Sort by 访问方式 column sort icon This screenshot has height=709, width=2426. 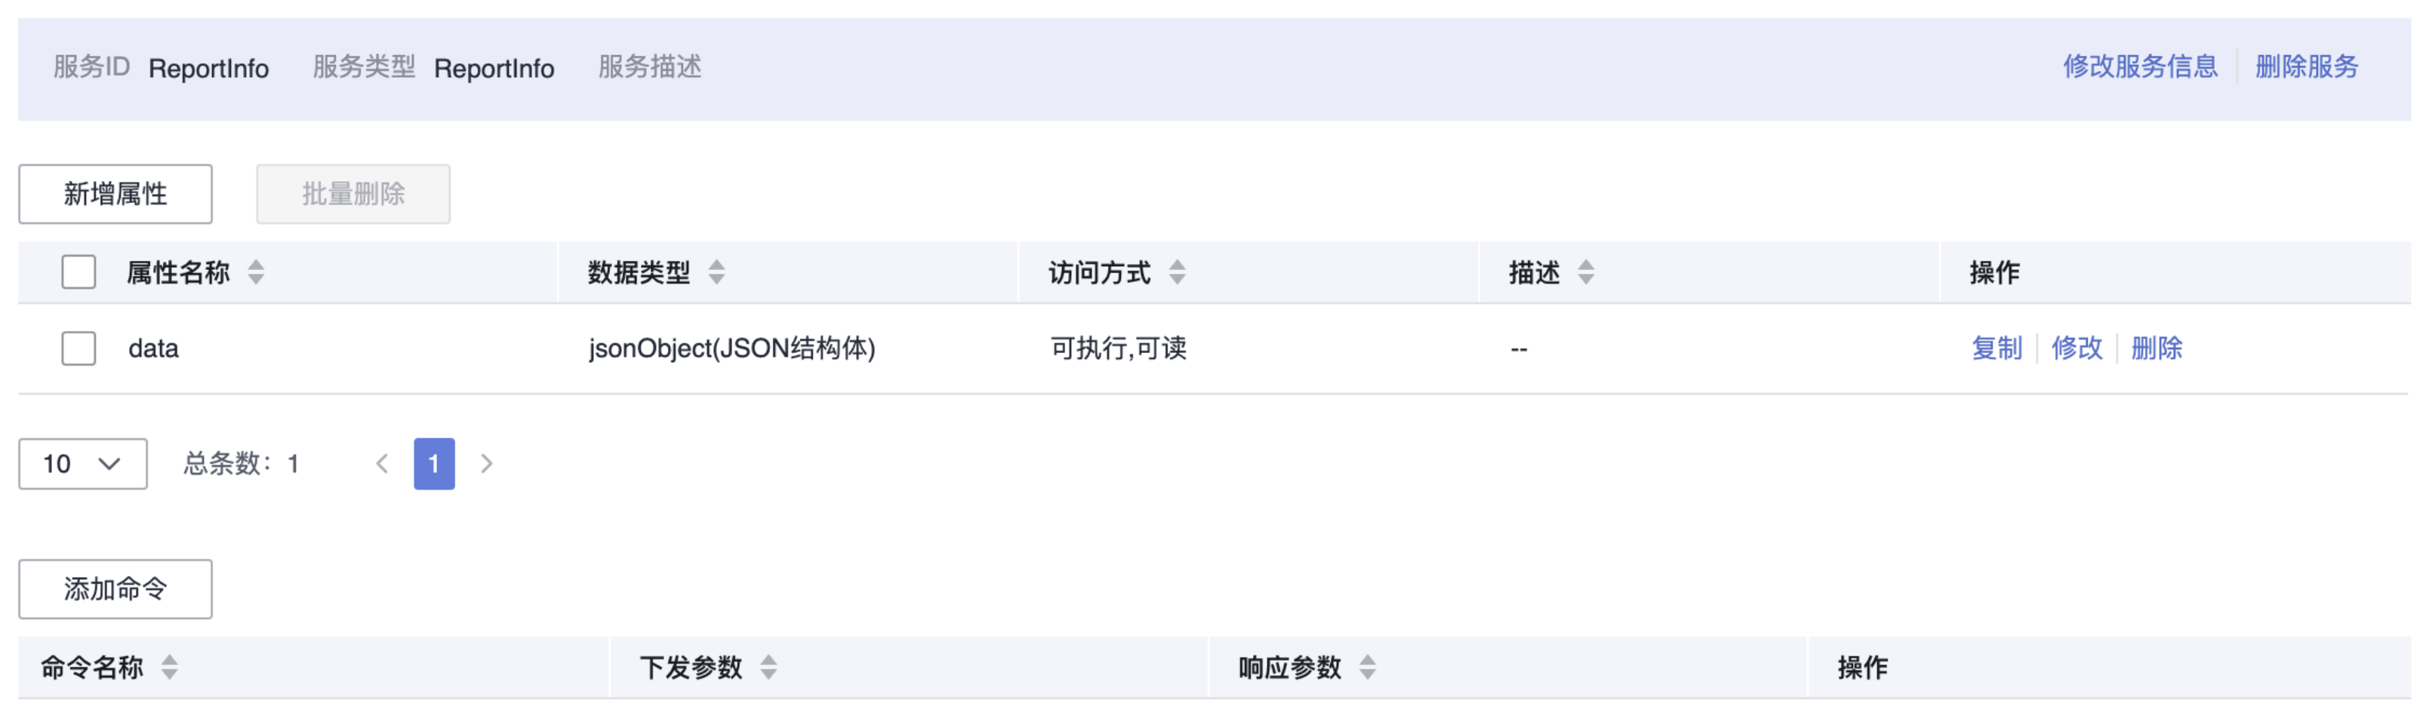tap(1178, 273)
